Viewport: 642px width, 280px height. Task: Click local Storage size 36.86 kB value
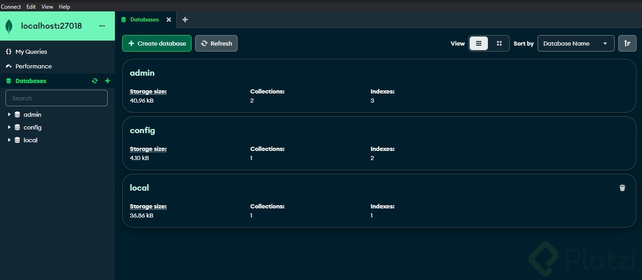tap(142, 215)
